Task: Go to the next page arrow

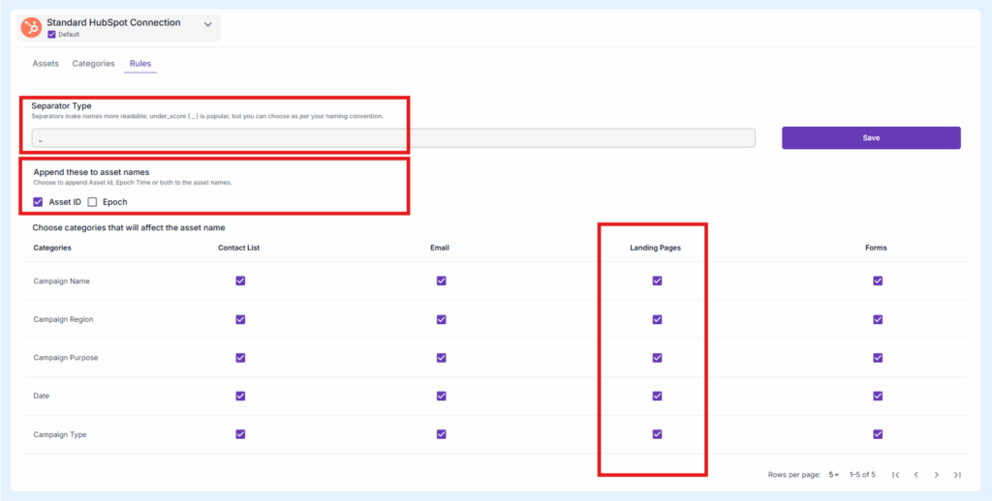Action: pyautogui.click(x=937, y=475)
